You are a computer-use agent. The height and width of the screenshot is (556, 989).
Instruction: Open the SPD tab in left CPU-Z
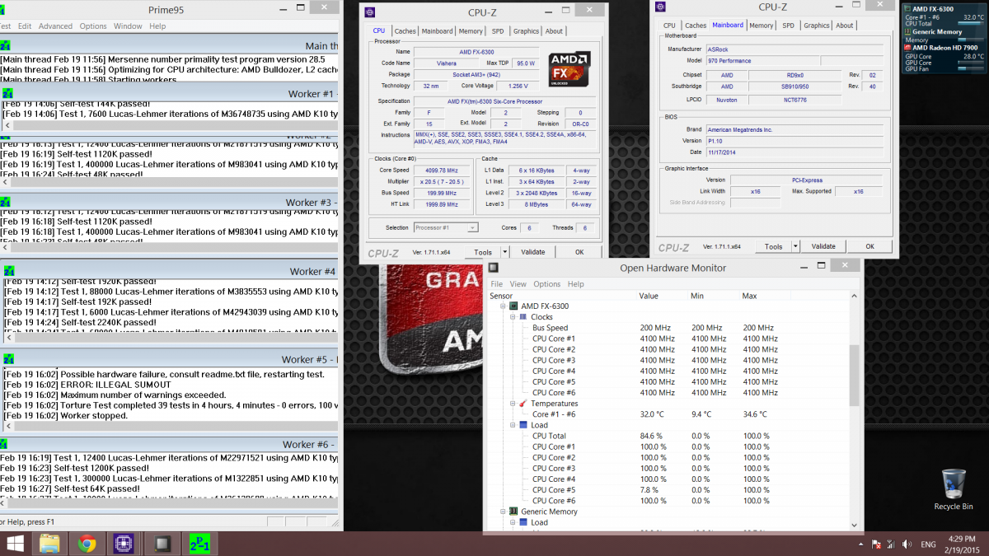(x=498, y=31)
